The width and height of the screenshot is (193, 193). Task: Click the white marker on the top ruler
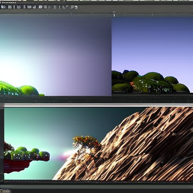click(114, 14)
